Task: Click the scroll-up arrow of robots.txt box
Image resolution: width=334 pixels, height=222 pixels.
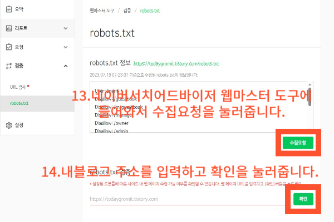Action: 310,84
